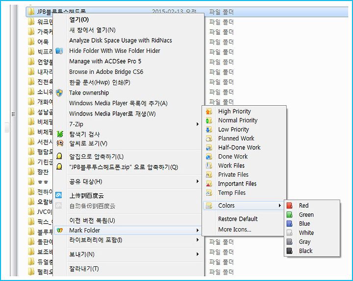Click the ALZip compress icon beside 알집으로 압축하기
This screenshot has width=353, height=281.
[59, 156]
